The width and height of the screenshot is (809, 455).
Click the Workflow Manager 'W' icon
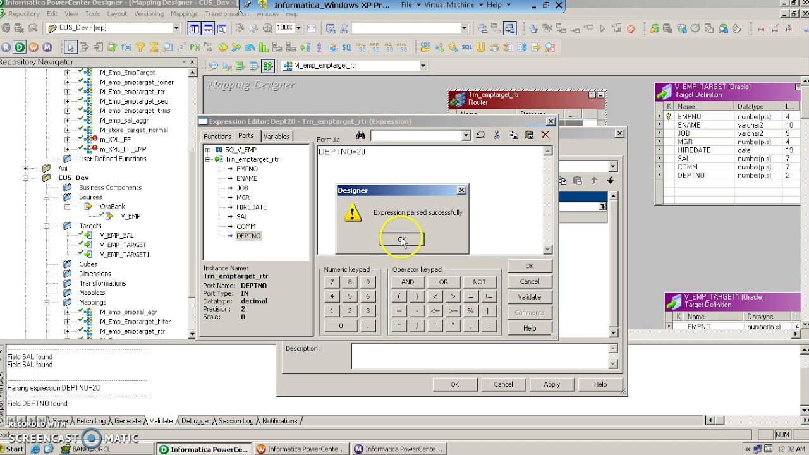[33, 47]
